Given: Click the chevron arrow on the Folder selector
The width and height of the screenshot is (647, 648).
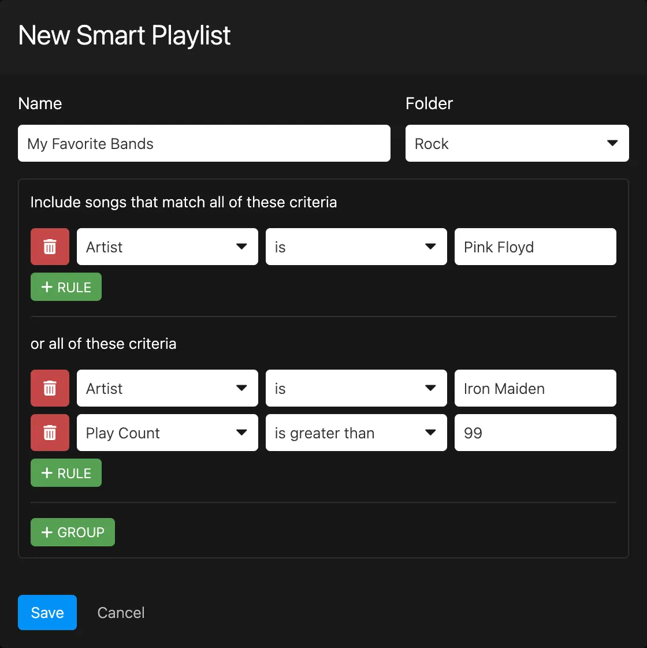Looking at the screenshot, I should point(612,143).
